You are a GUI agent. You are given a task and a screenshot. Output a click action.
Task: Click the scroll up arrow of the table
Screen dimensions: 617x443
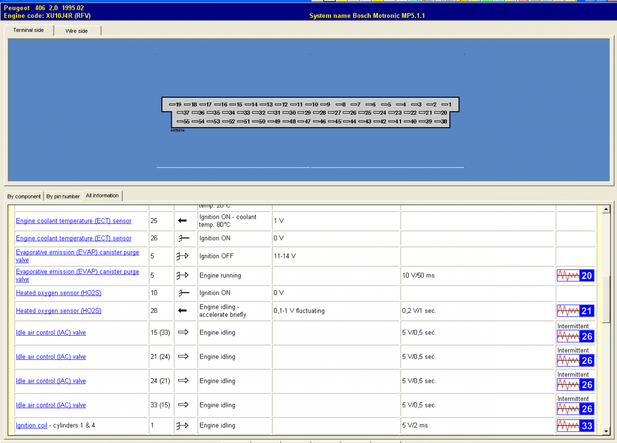click(x=606, y=209)
